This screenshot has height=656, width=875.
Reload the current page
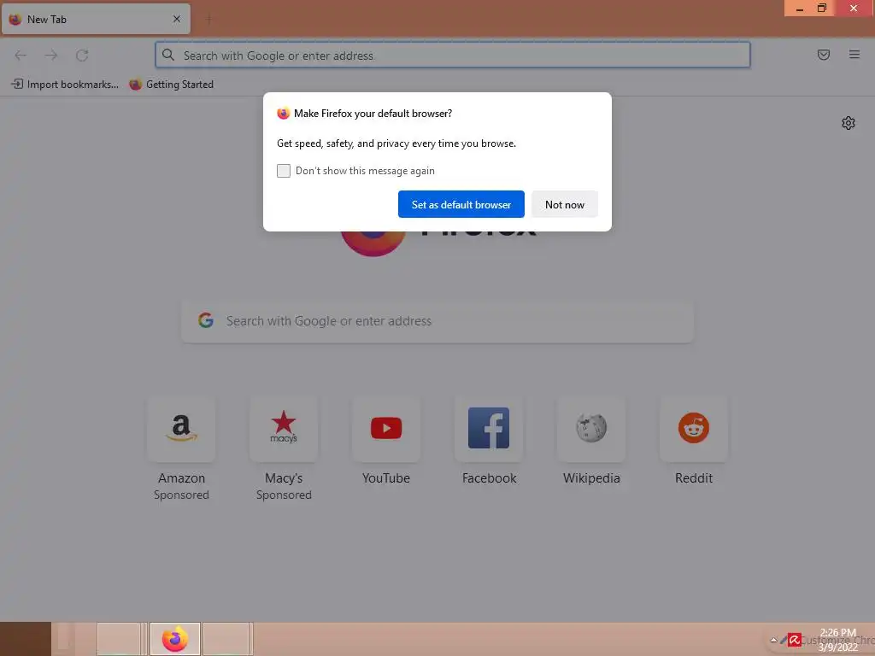tap(82, 56)
